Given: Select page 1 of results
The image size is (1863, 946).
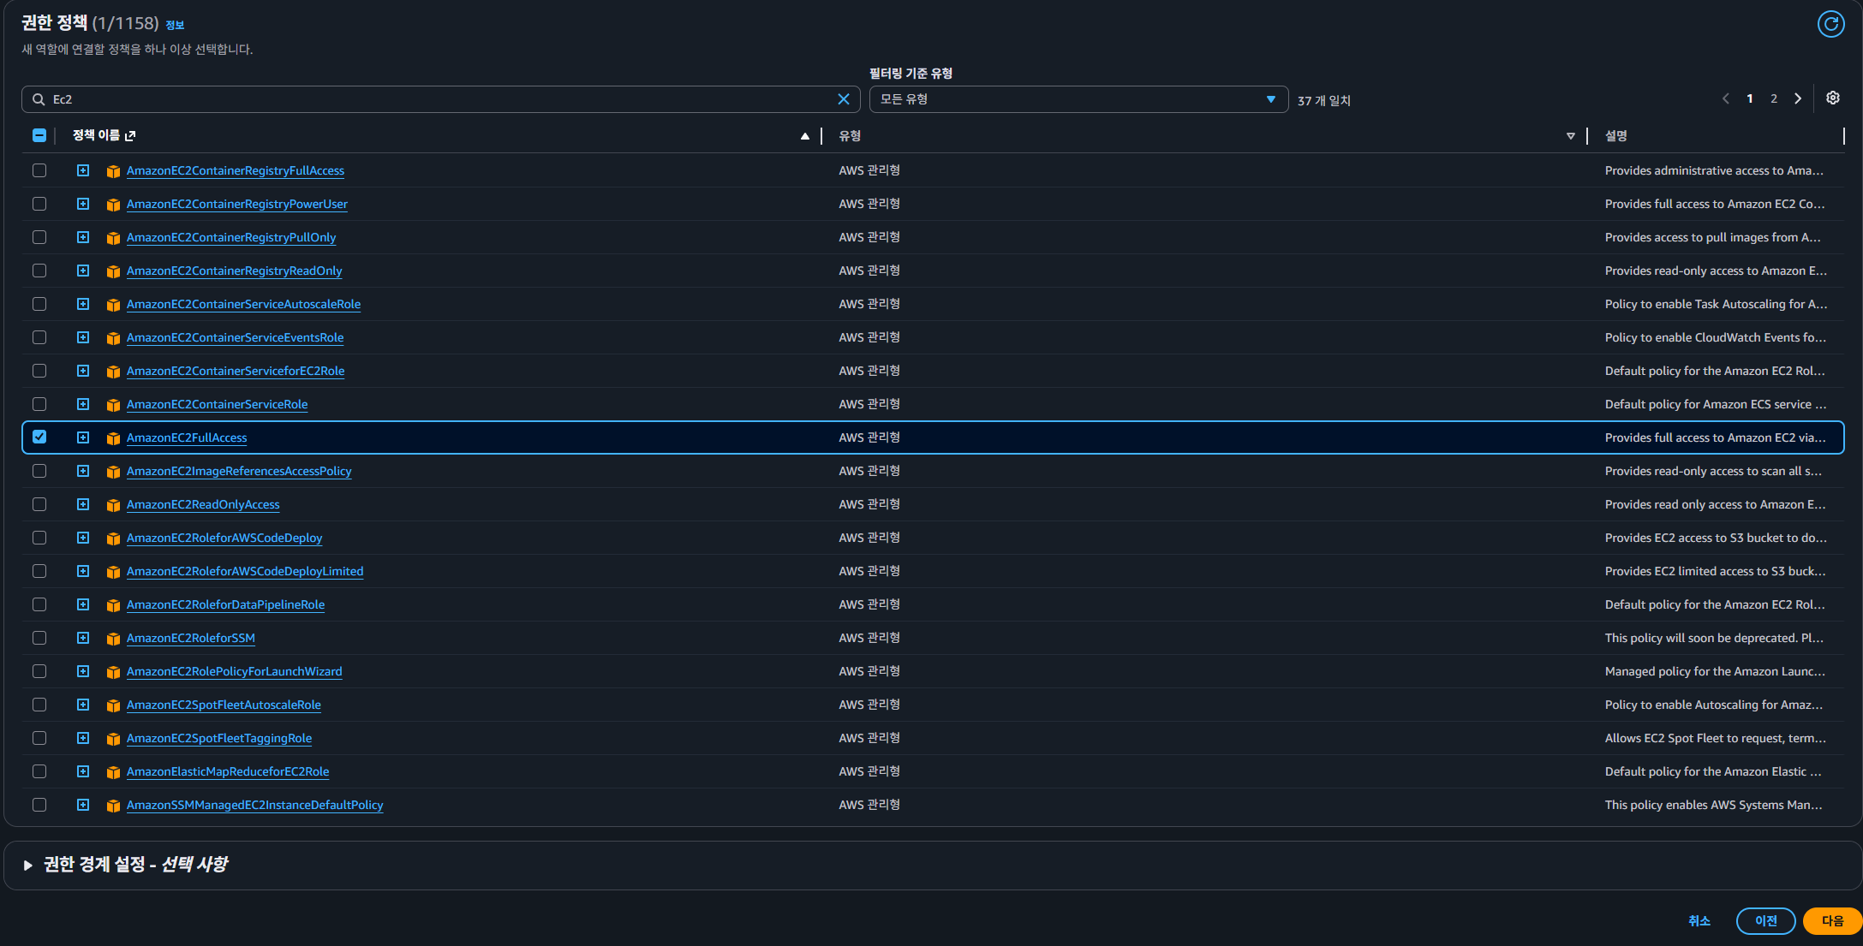Looking at the screenshot, I should click(x=1750, y=98).
